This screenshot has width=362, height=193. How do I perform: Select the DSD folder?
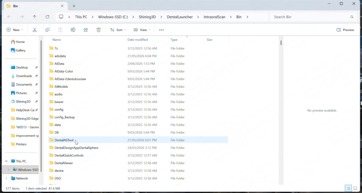(58, 178)
